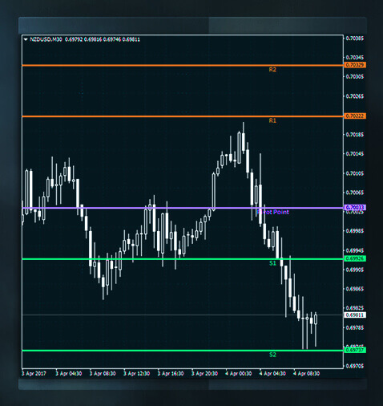Click the white current price 0.69811 tag
Screen dimensions: 383x406
point(355,315)
